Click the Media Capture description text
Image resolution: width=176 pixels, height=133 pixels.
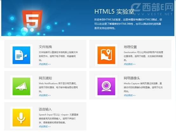click(x=143, y=87)
